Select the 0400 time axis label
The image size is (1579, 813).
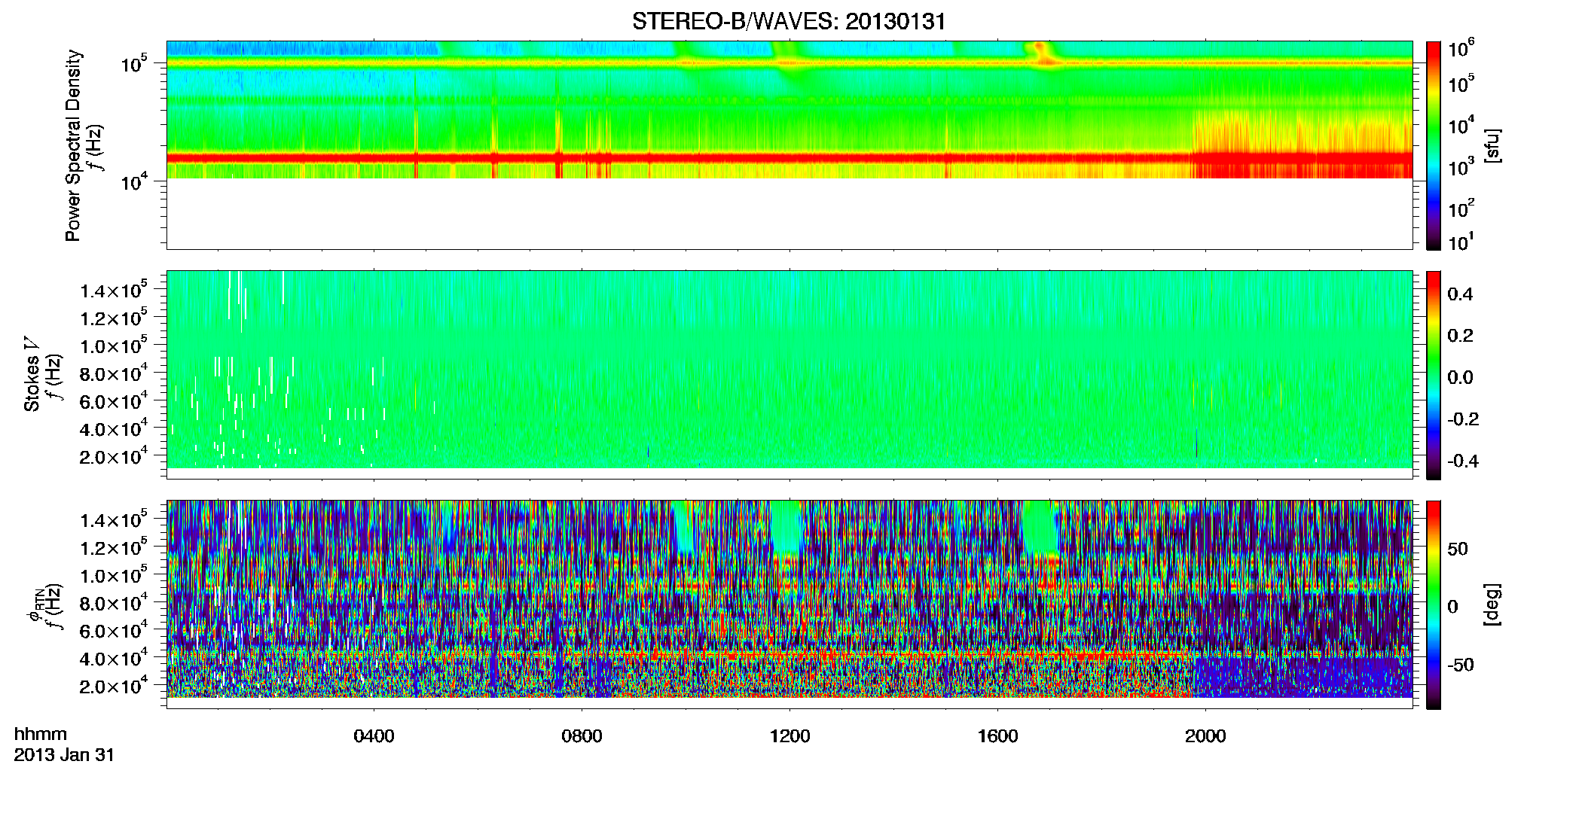374,736
